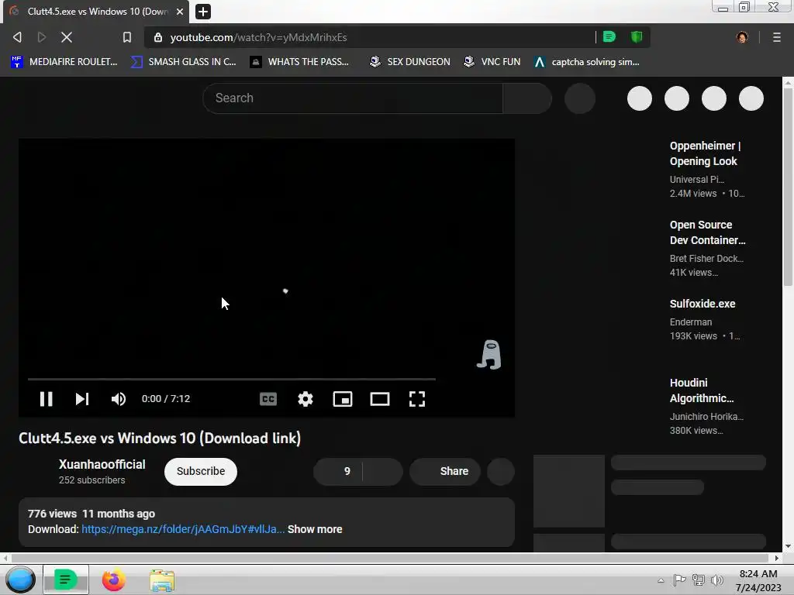This screenshot has height=595, width=794.
Task: Switch to theater mode
Action: tap(380, 399)
